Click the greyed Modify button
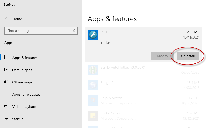The width and height of the screenshot is (215, 128). tap(162, 56)
